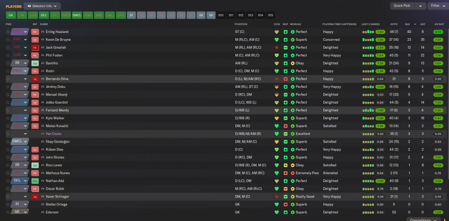449x221 pixels.
Task: Click Ferland Mendy's last 5 games bars
Action: tap(368, 110)
